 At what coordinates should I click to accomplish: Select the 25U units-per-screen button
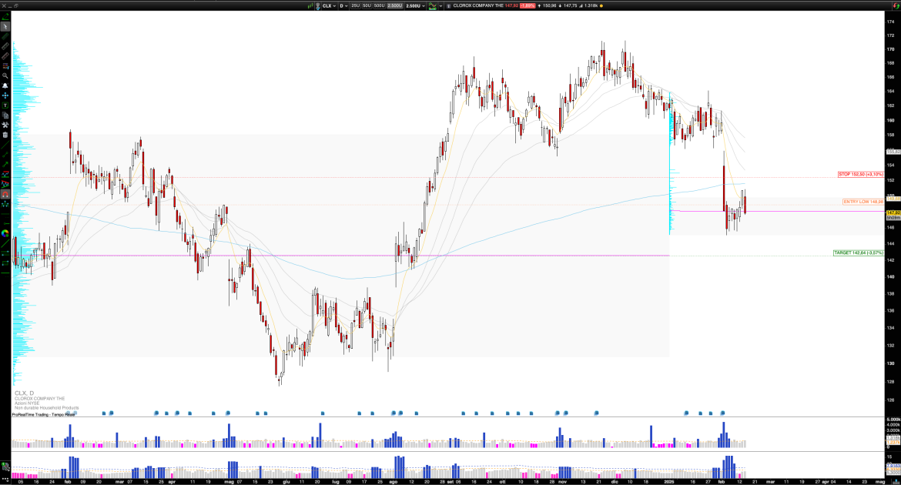click(x=355, y=5)
